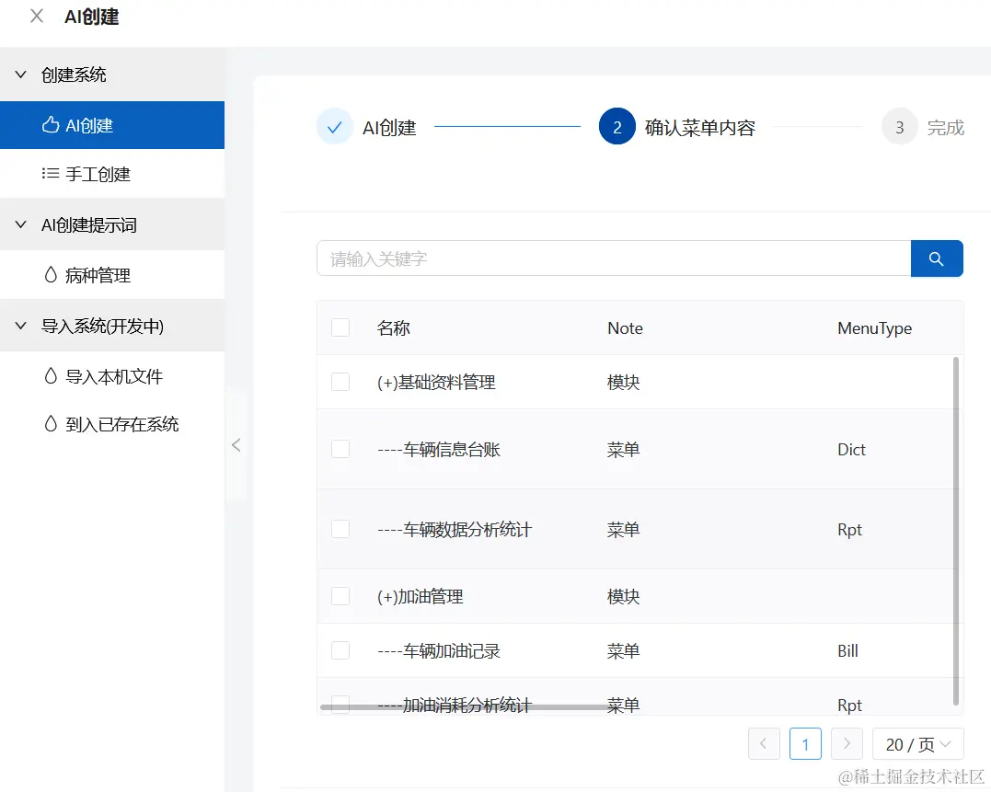Screen dimensions: 991x792
Task: Click the 菜单 note in the 车辆加油记录 row
Action: tap(623, 651)
